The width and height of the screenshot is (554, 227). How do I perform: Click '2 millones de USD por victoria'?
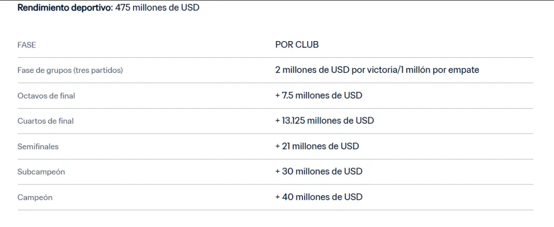tap(336, 70)
